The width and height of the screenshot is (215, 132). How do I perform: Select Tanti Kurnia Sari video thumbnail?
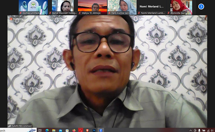tap(122, 7)
